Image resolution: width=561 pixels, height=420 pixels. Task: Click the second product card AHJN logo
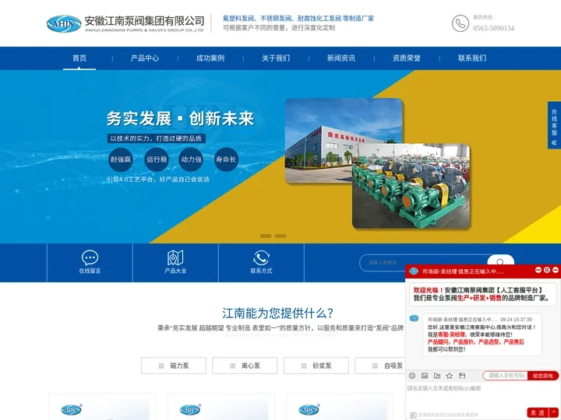click(x=190, y=409)
